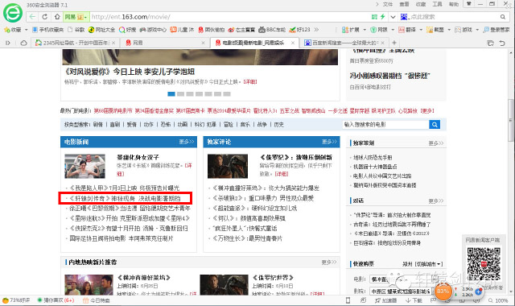
Task: Click the 登录管家 login manager item
Action: click(496, 30)
